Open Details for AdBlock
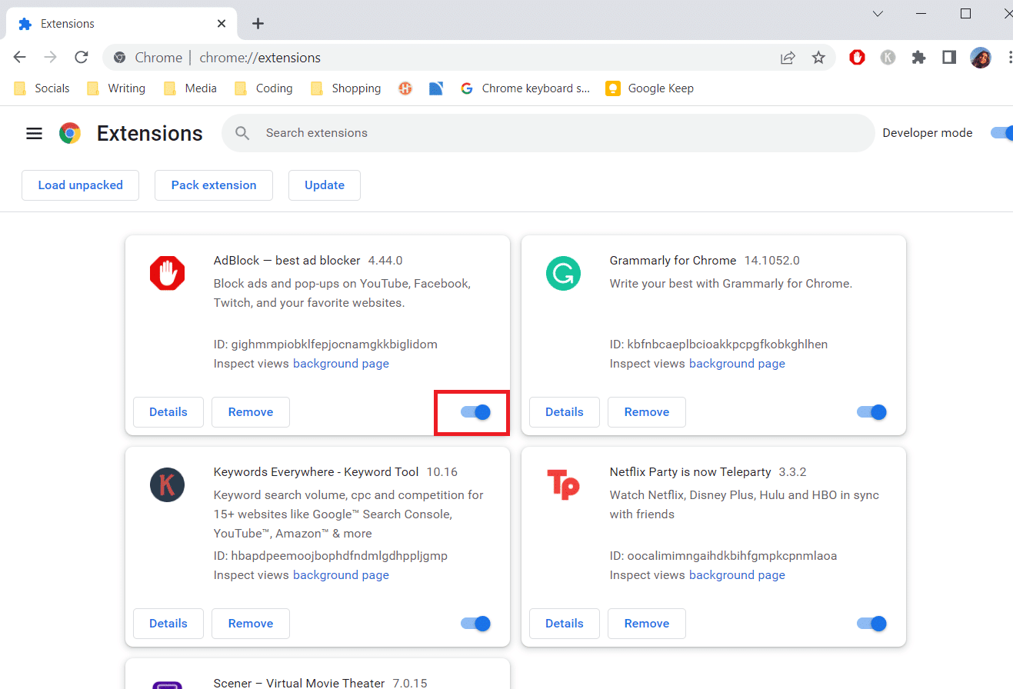Viewport: 1013px width, 689px height. 168,412
